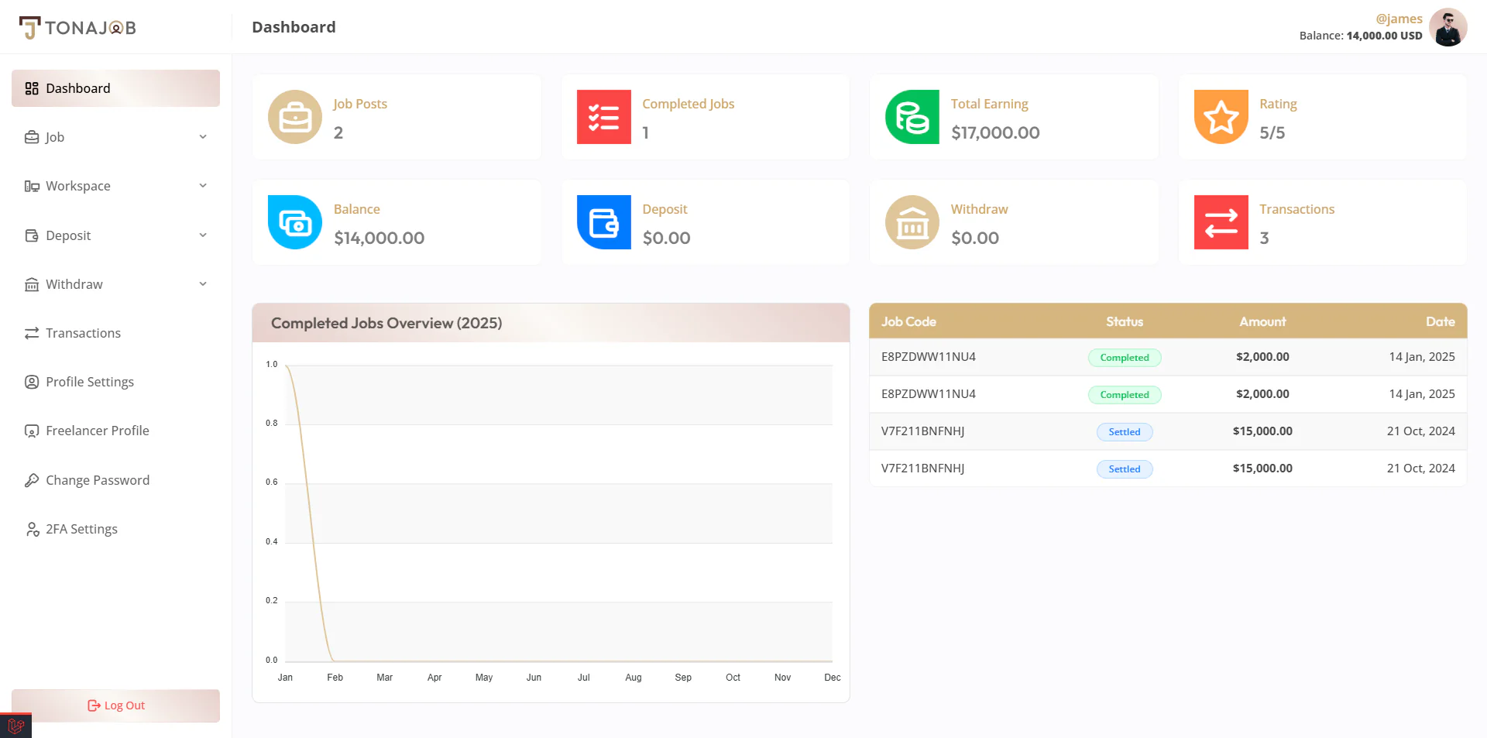Click the Job Posts briefcase icon

click(295, 117)
